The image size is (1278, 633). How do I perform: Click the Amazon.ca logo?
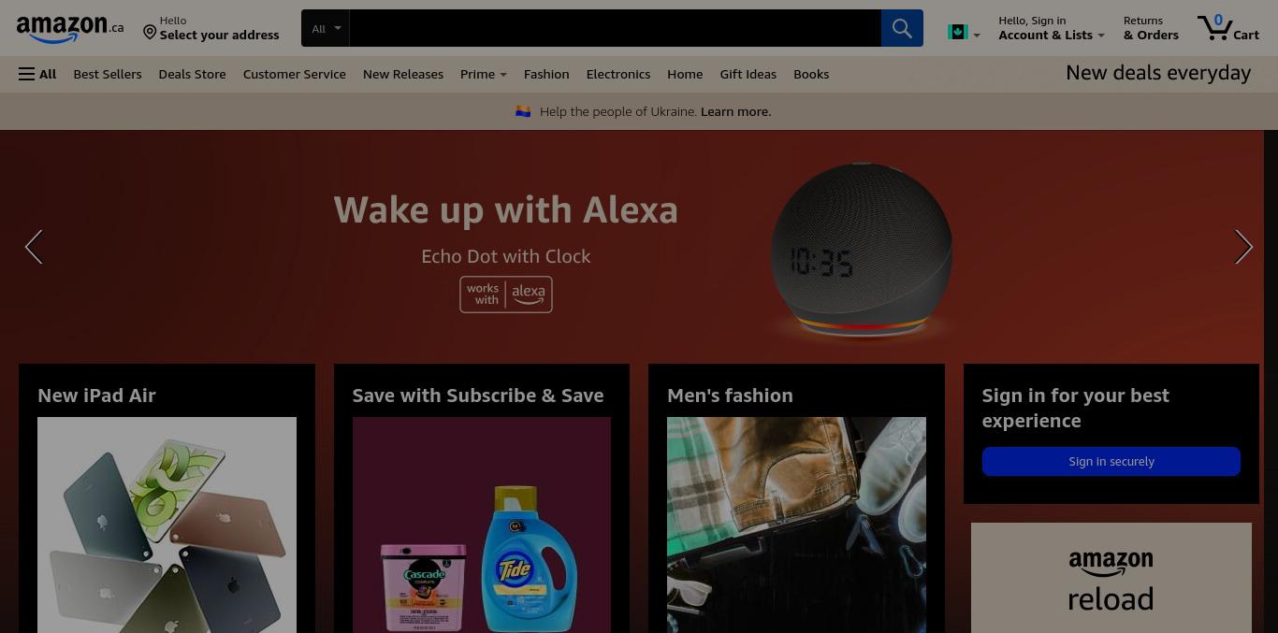coord(70,29)
